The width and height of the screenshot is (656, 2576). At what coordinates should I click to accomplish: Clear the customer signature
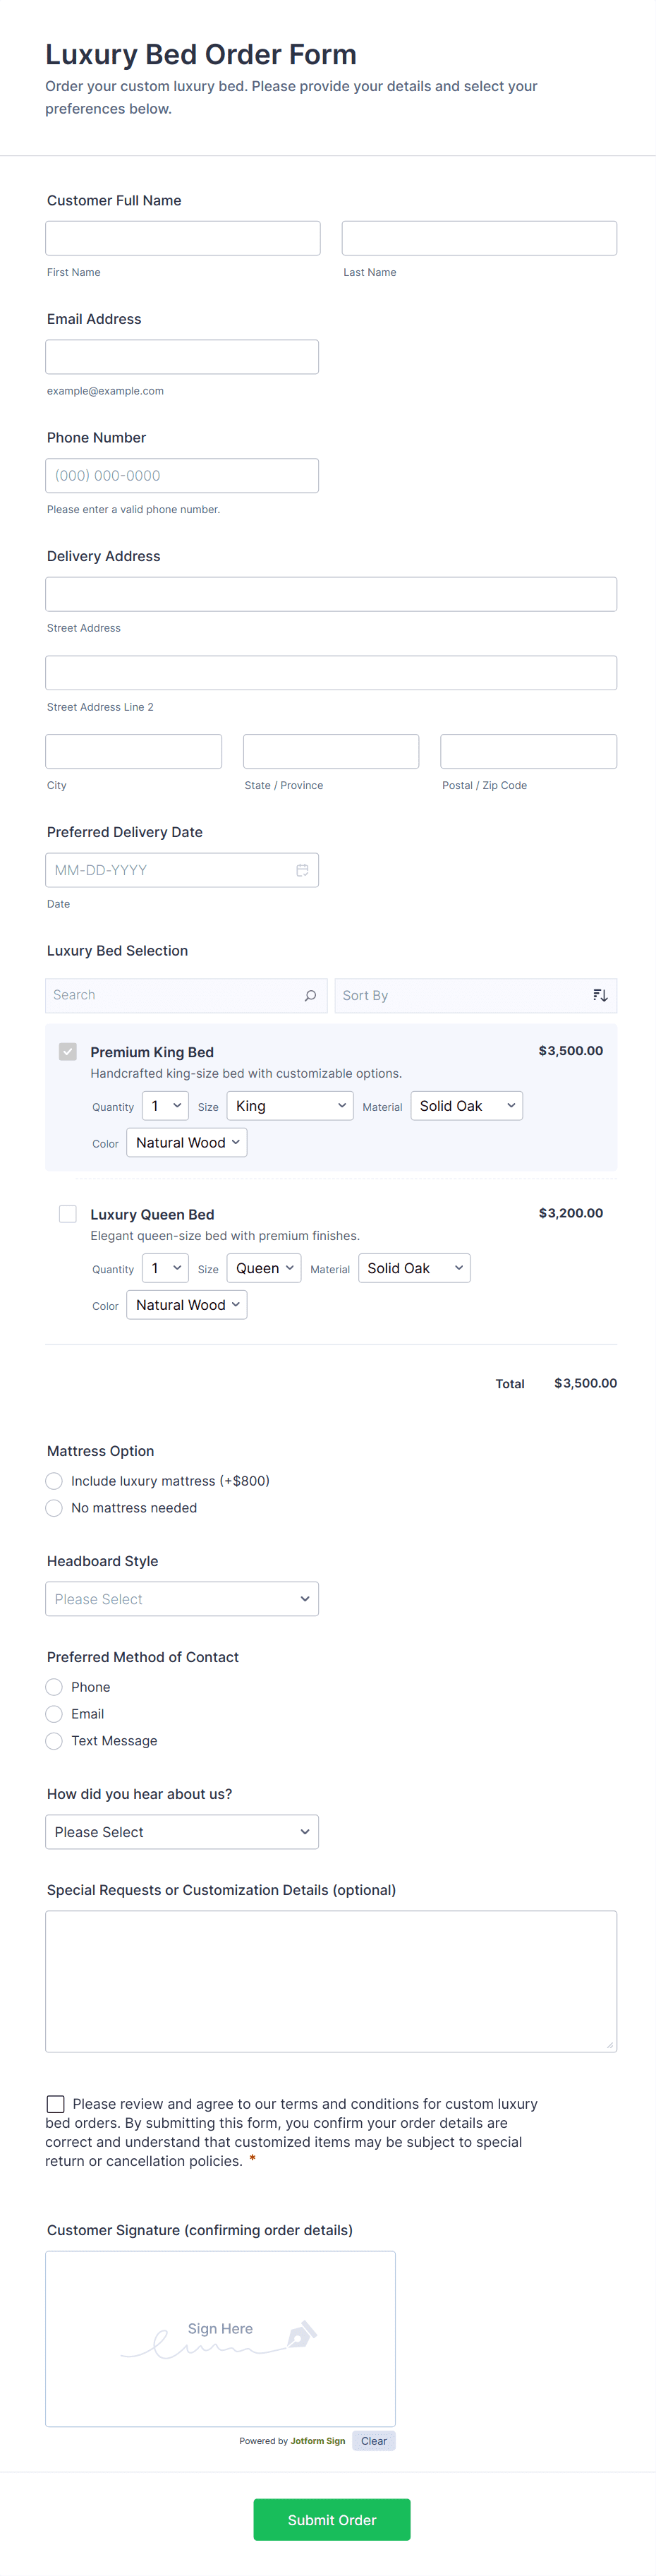pyautogui.click(x=374, y=2441)
